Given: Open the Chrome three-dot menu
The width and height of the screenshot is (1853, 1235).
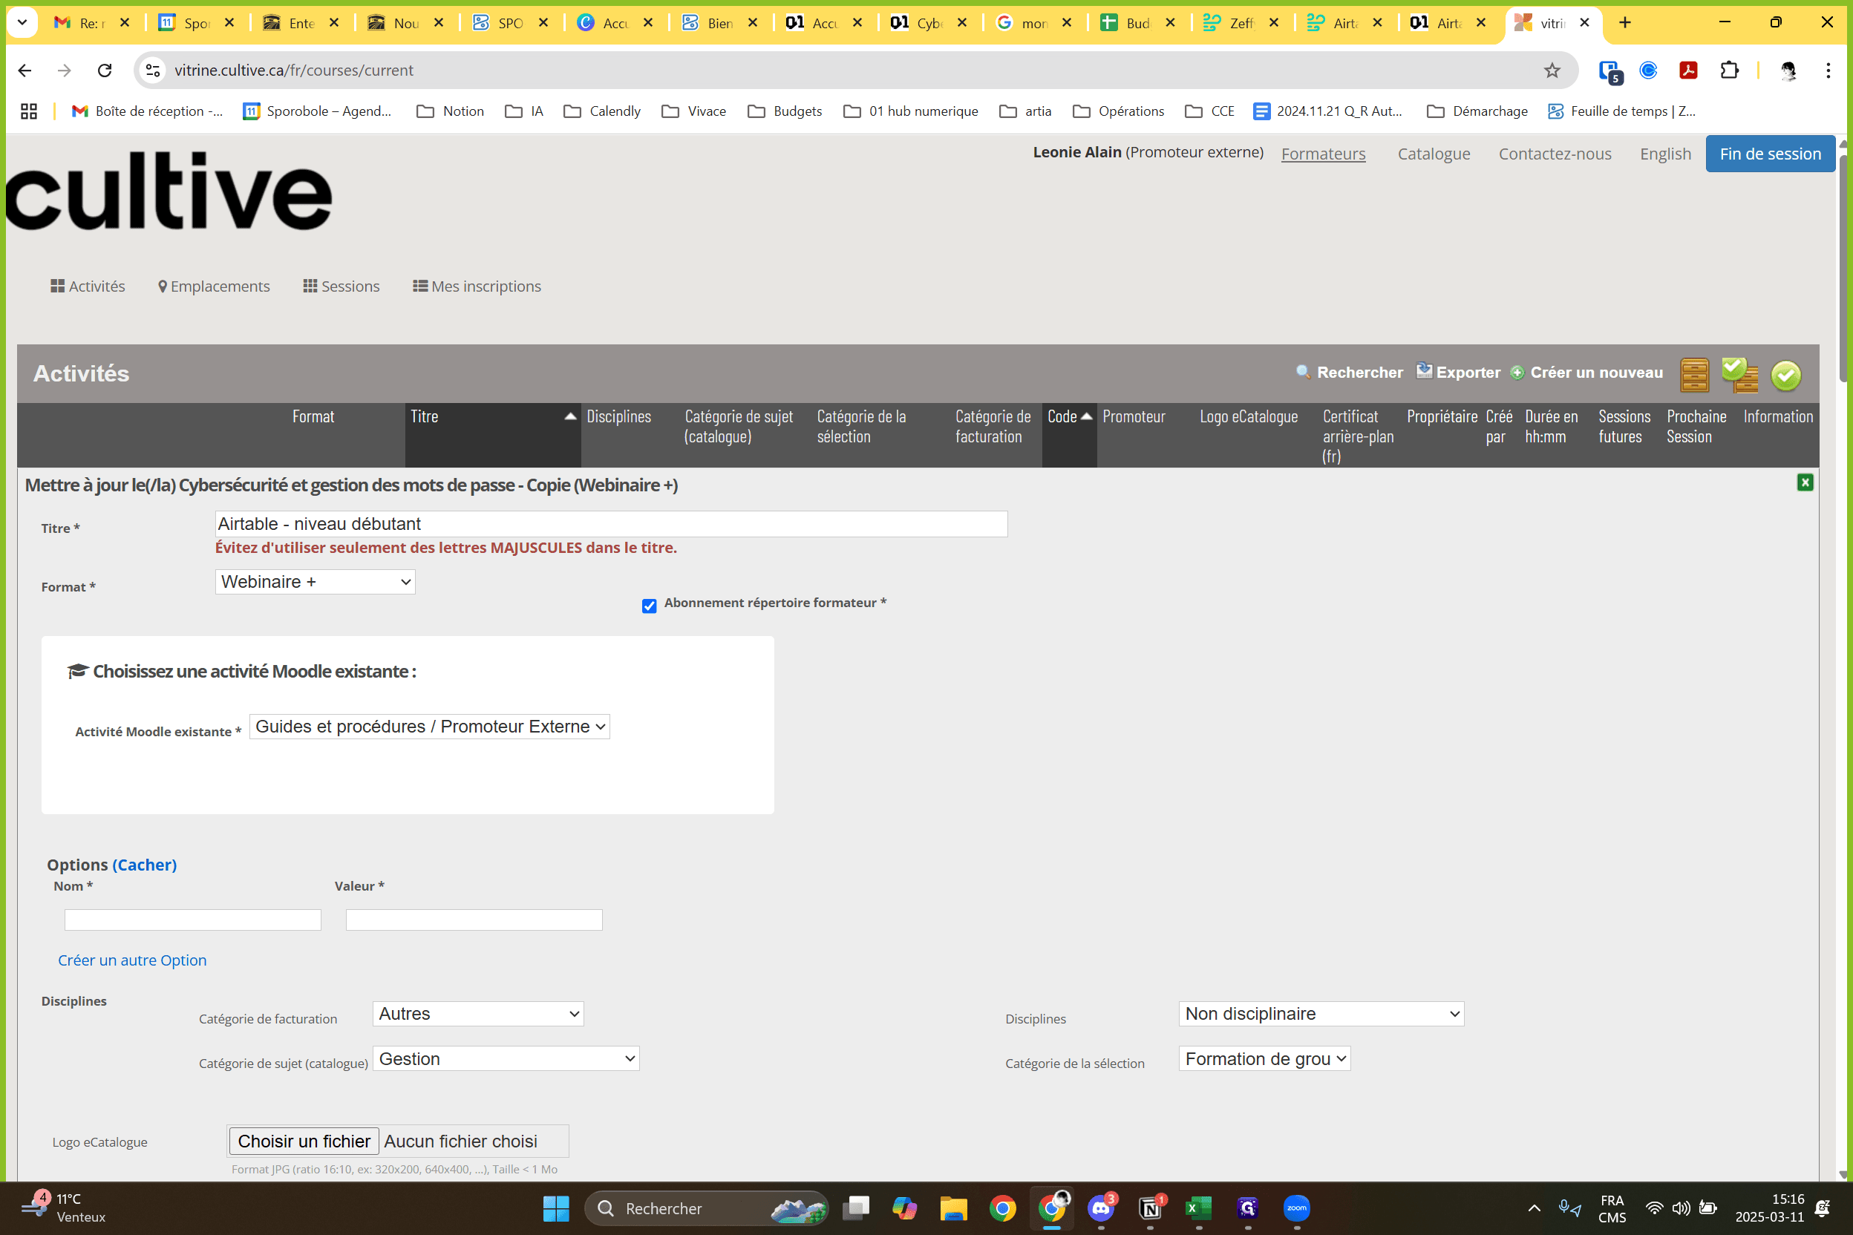Looking at the screenshot, I should coord(1828,70).
